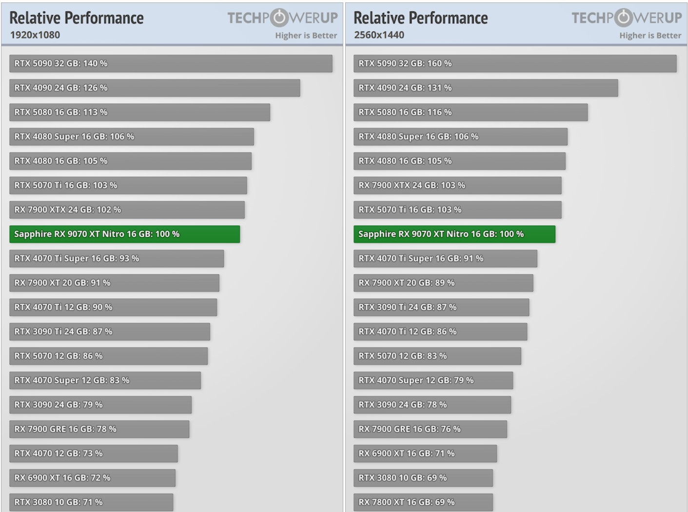Click the '1920x1080' resolution subtitle
This screenshot has width=688, height=512.
(35, 35)
